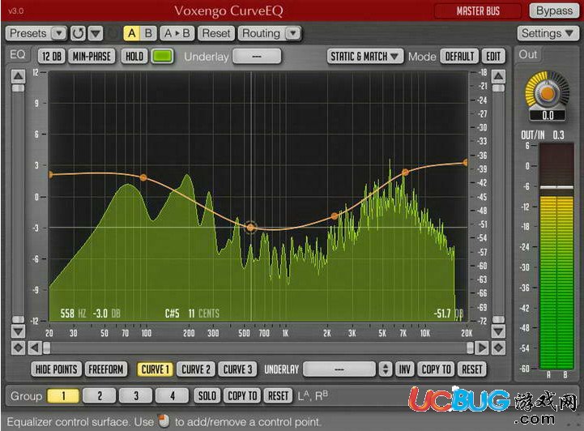The height and width of the screenshot is (431, 584).
Task: Select the A state slot
Action: [131, 33]
